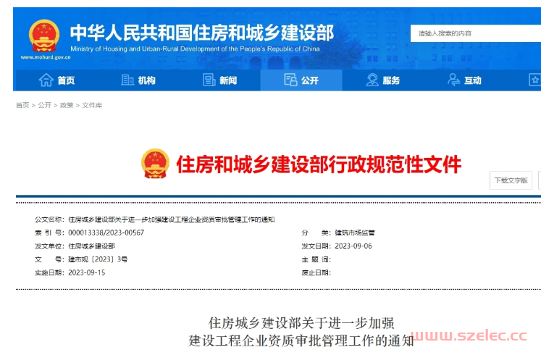Click the newspaper icon beside 新闻
Image resolution: width=541 pixels, height=355 pixels.
tap(209, 80)
